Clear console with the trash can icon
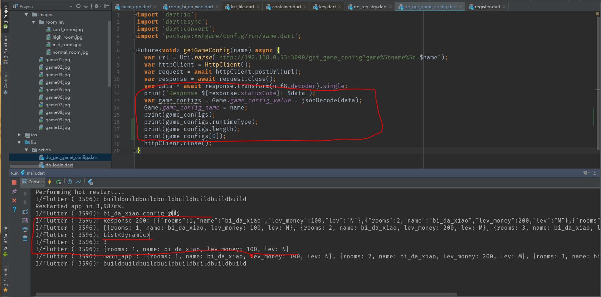Viewport: 601px width, 297px height. click(x=25, y=238)
